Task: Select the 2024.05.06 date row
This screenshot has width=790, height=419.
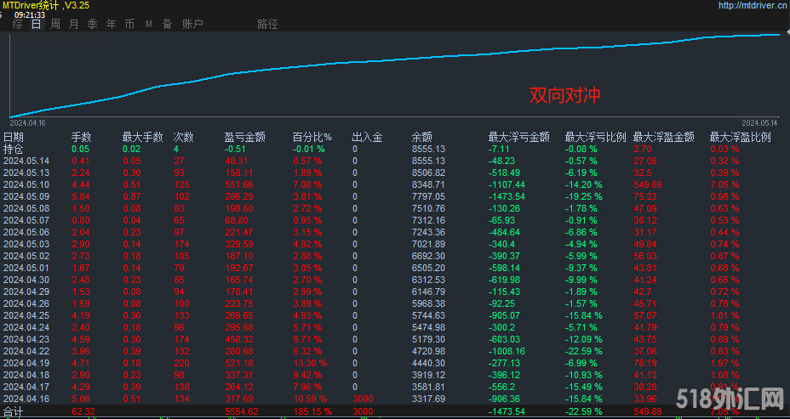Action: click(26, 232)
